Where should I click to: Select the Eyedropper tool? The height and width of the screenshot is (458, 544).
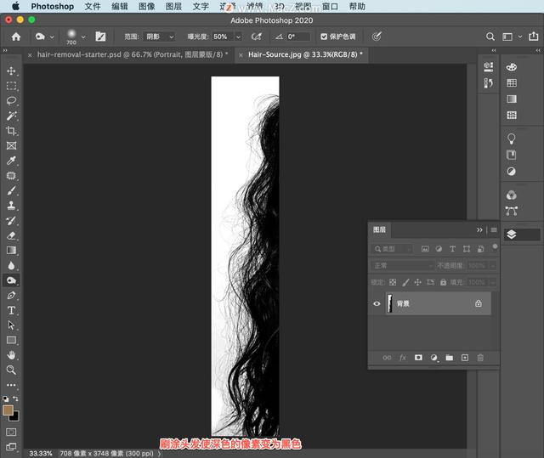[11, 161]
